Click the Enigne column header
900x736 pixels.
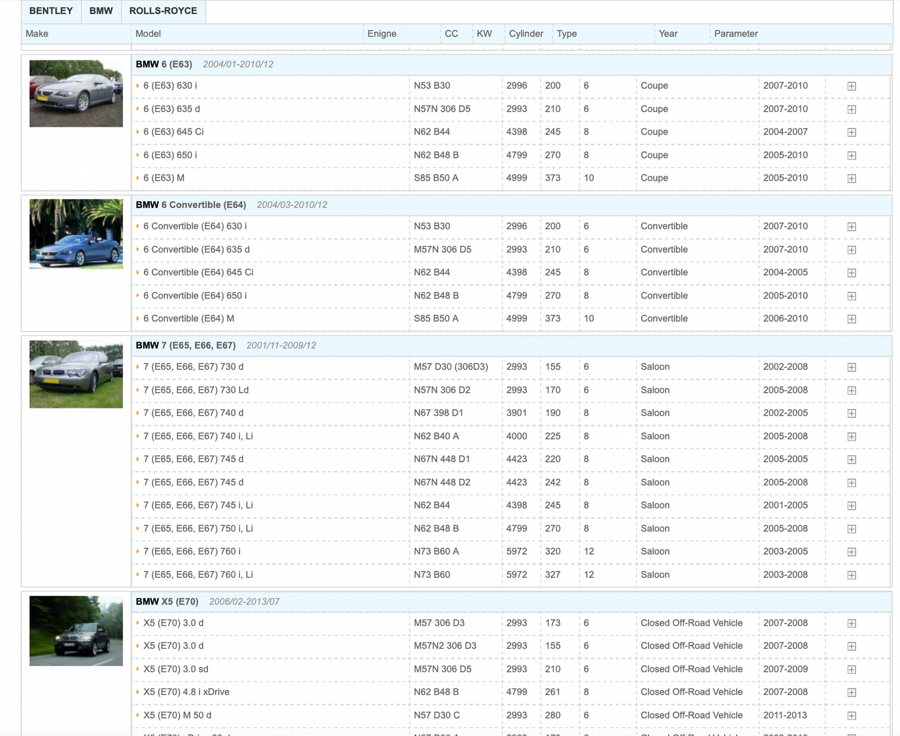[382, 34]
